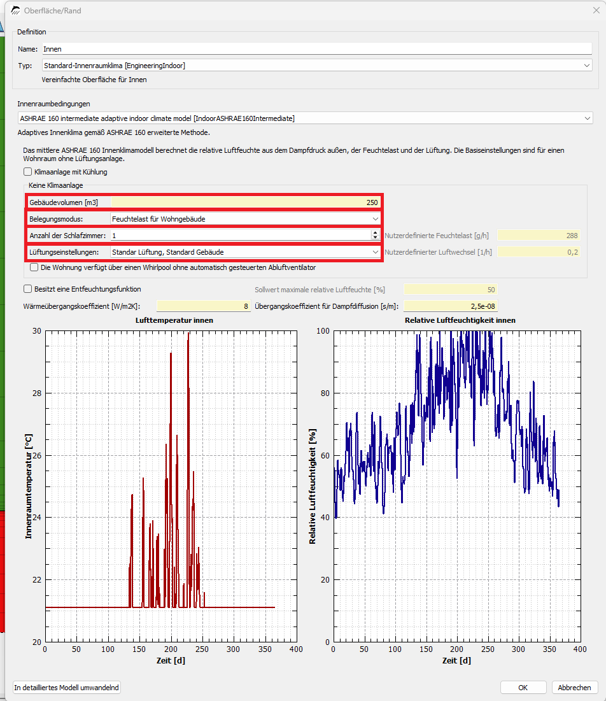Enable Besitzt eine Entfeuchtungsfunktion checkbox
Viewport: 606px width, 701px height.
click(x=28, y=289)
